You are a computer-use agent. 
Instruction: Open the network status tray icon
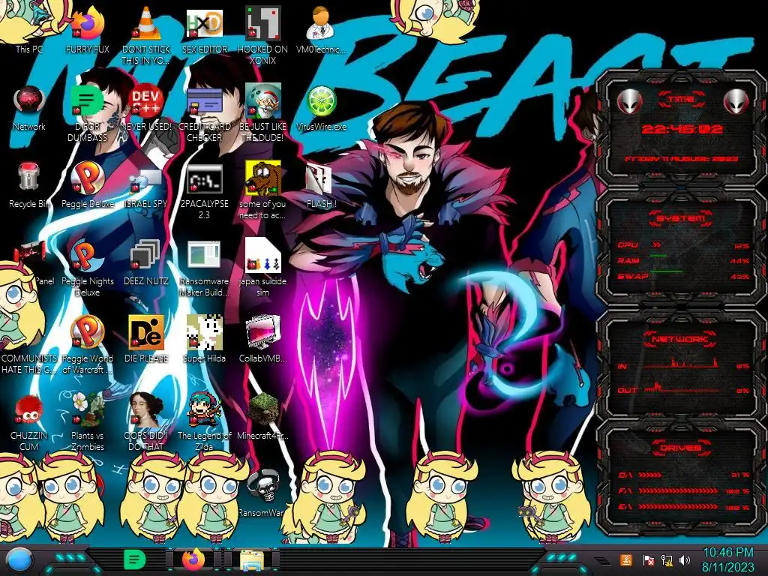click(667, 560)
